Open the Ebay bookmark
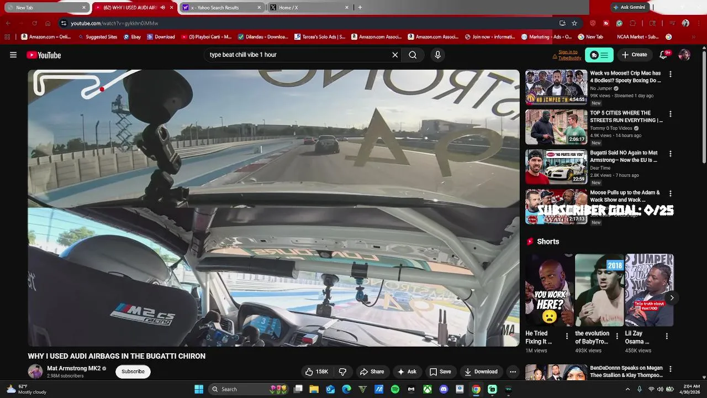The height and width of the screenshot is (398, 707). [132, 37]
